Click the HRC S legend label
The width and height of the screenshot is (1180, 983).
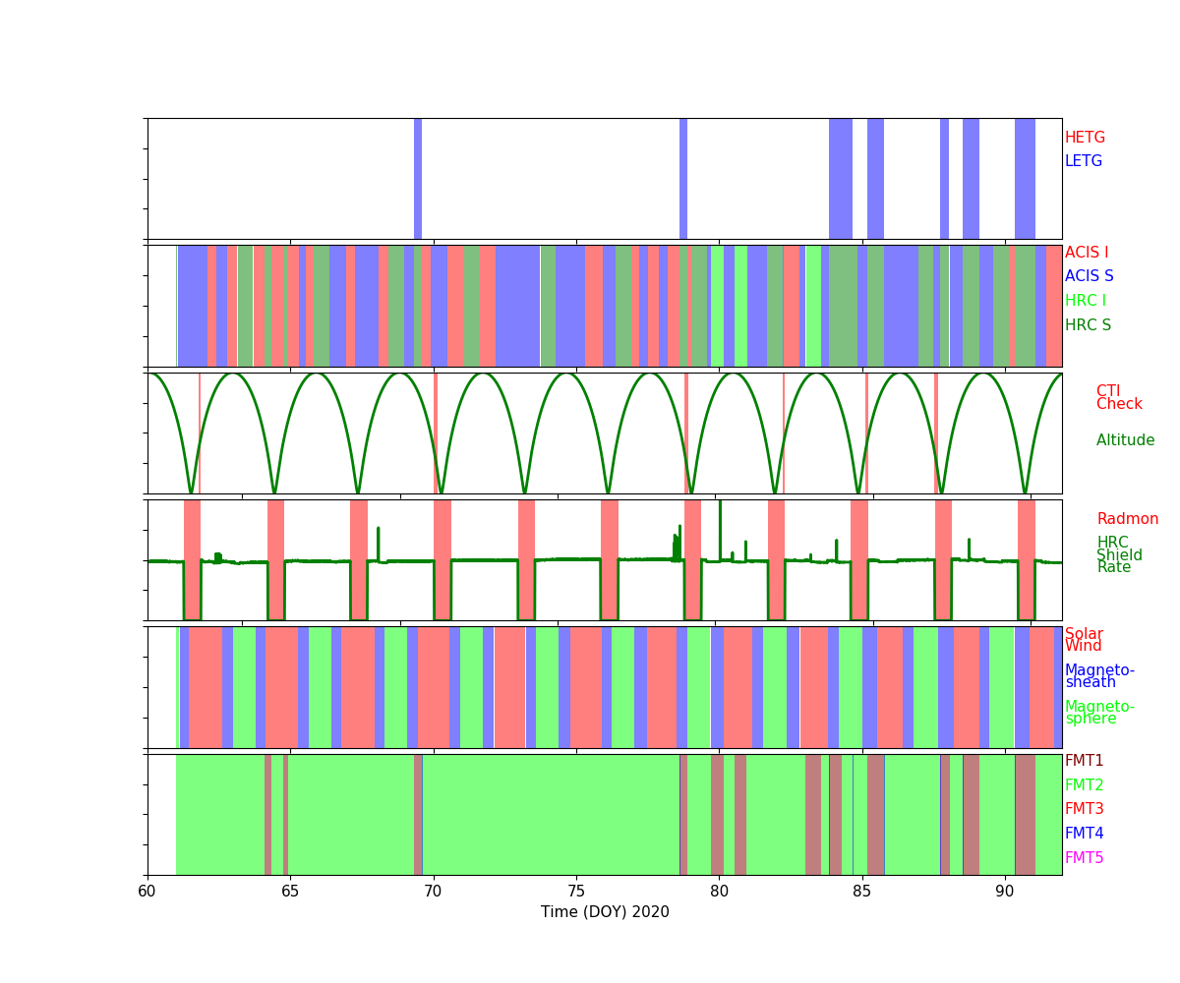click(x=1088, y=325)
